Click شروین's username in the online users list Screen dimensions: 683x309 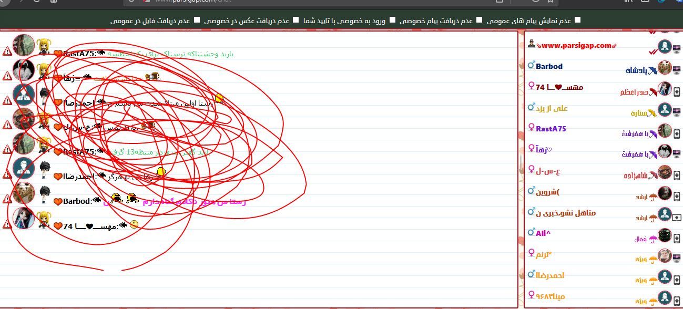(x=548, y=191)
